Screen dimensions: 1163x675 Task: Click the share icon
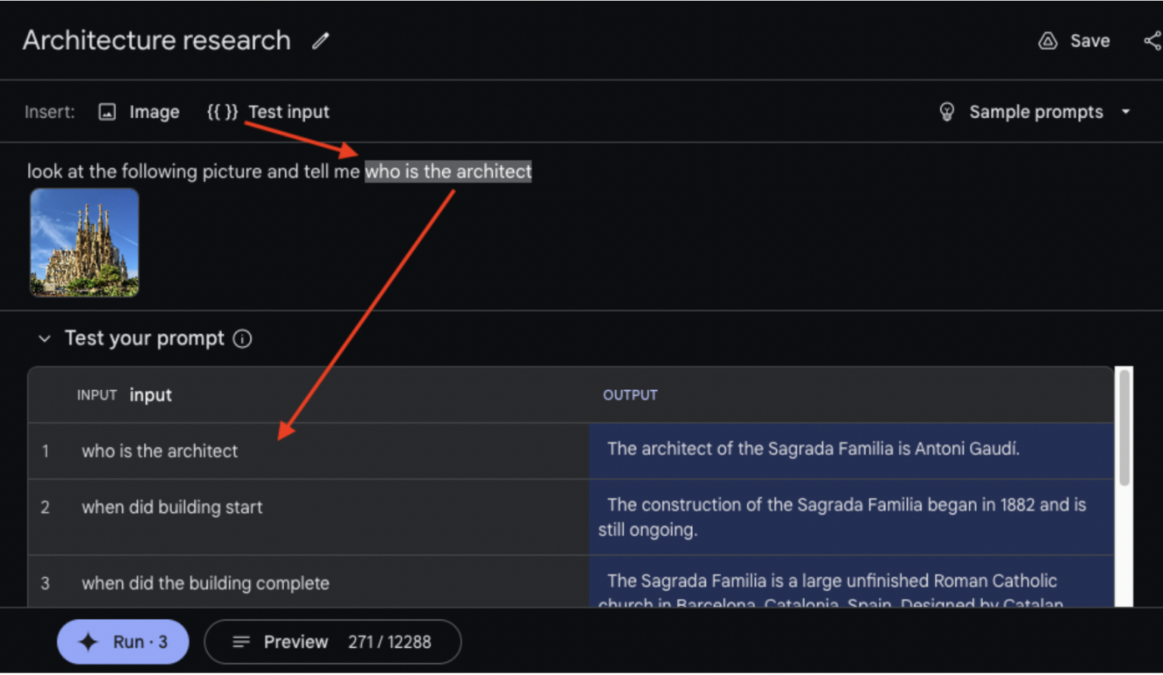pyautogui.click(x=1152, y=41)
